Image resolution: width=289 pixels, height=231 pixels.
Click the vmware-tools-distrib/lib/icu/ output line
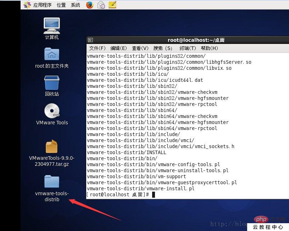click(x=128, y=74)
